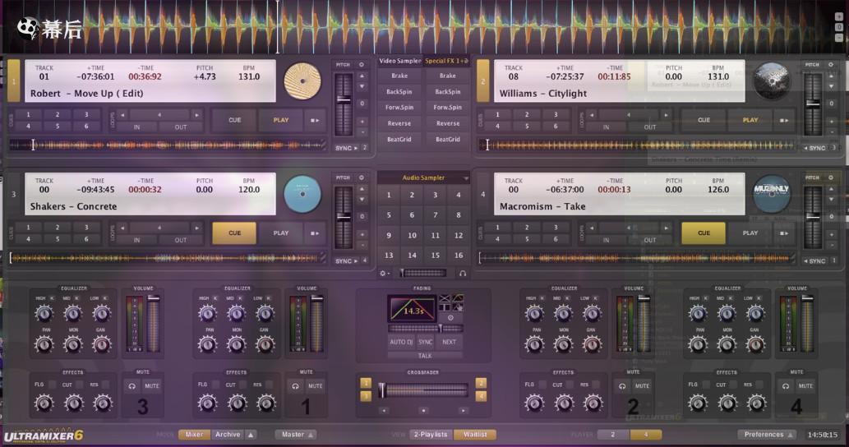Click the clock icon in the Fading panel
Screen dimensions: 849x447
coord(450,318)
